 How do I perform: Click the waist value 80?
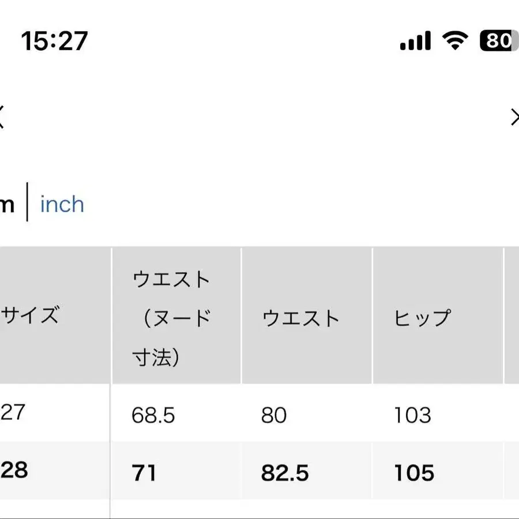pos(274,415)
